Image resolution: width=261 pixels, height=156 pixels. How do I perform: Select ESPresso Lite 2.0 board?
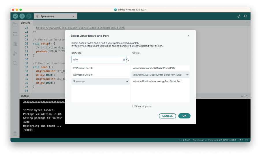tap(100, 75)
